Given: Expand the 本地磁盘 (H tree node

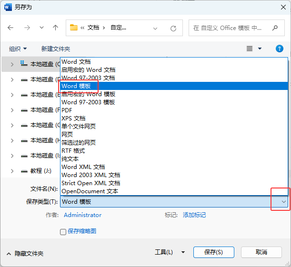Looking at the screenshot, I should tap(12, 140).
